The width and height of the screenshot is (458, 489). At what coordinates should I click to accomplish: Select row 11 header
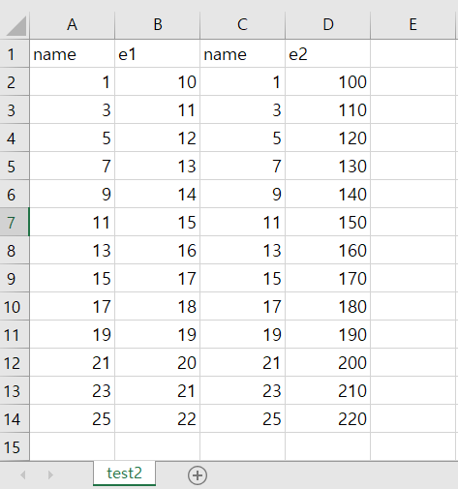(x=15, y=334)
